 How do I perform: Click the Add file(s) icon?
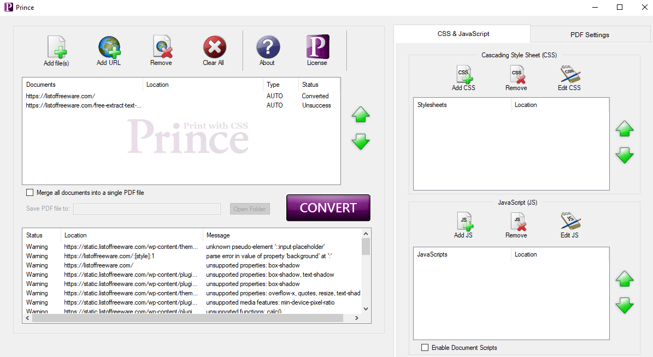click(x=57, y=46)
